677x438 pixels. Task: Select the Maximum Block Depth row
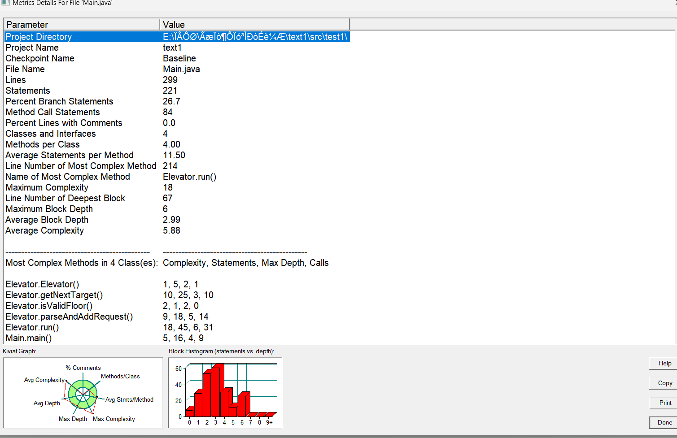(x=177, y=209)
